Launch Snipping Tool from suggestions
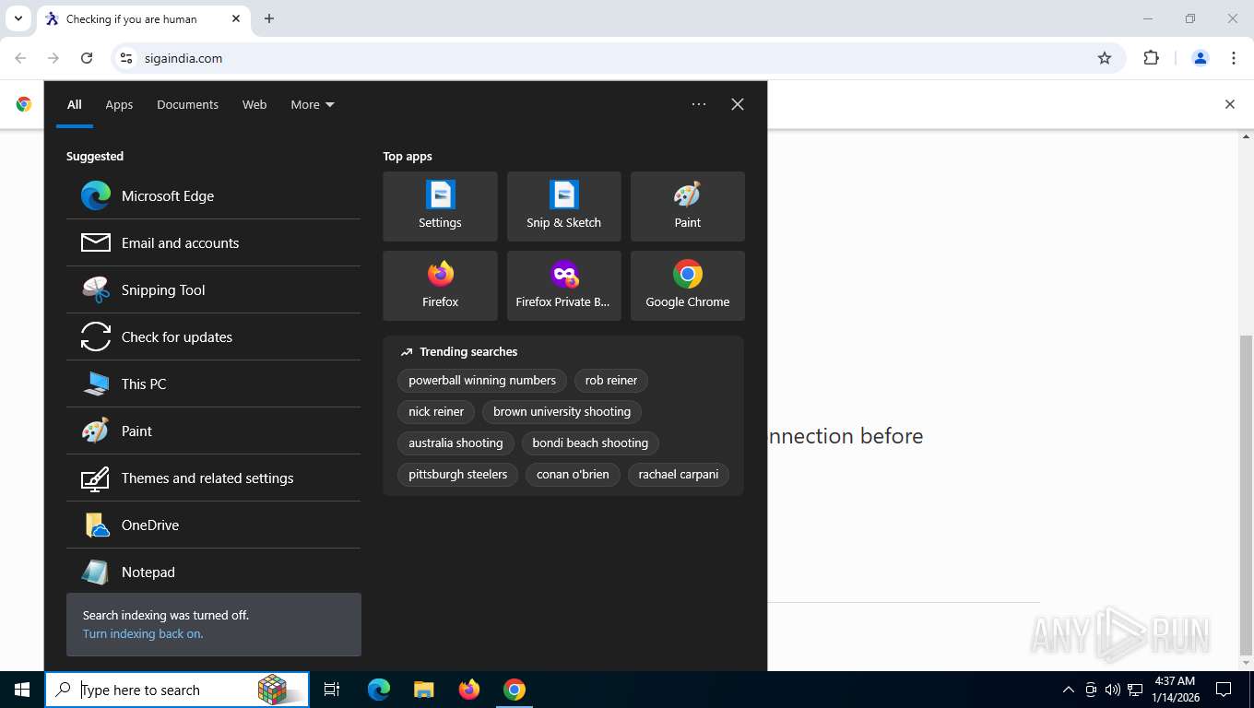The height and width of the screenshot is (708, 1254). (x=213, y=289)
